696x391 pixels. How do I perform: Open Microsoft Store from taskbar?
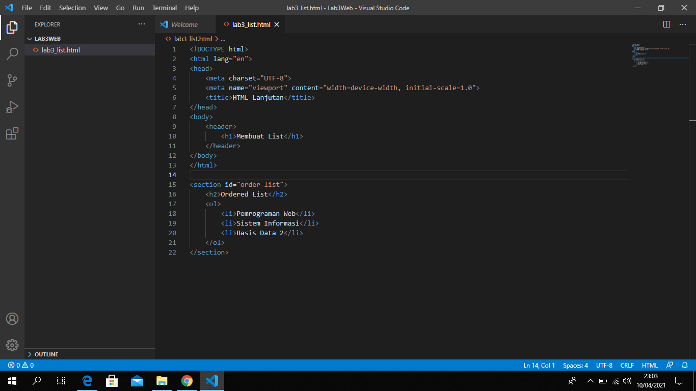pos(112,381)
